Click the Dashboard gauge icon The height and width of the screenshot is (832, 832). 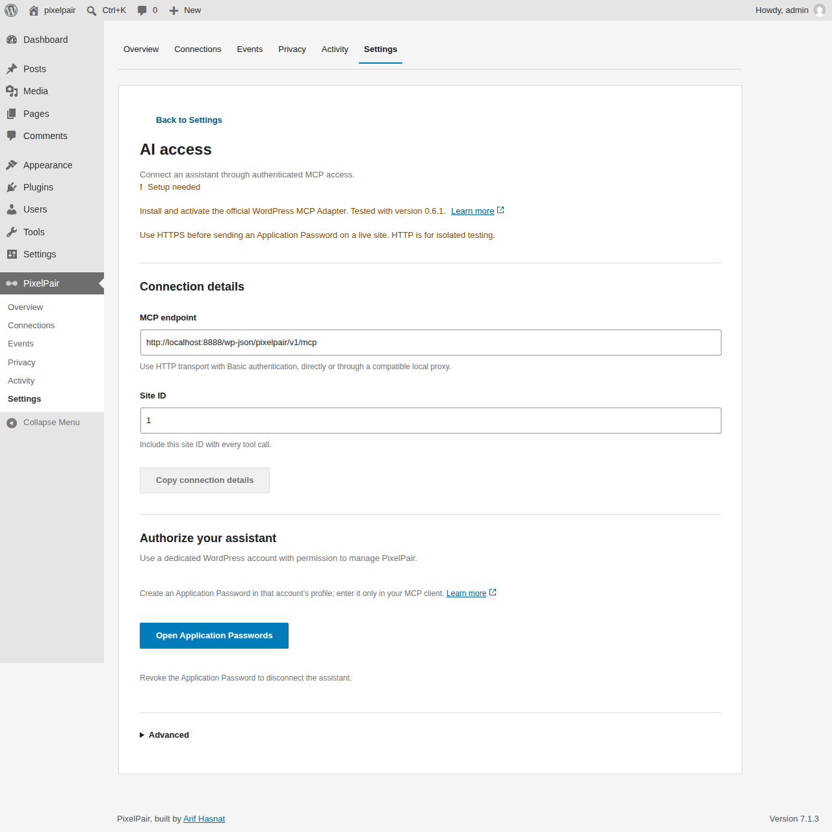(12, 40)
